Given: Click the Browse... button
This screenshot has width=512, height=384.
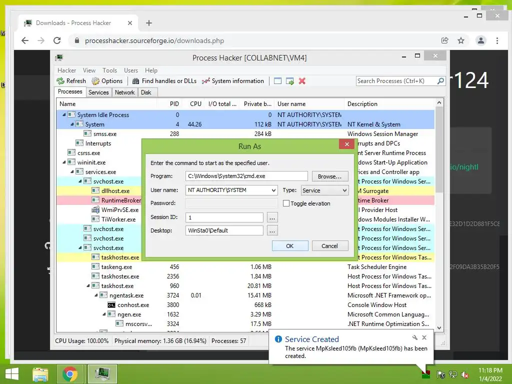Looking at the screenshot, I should pos(330,176).
